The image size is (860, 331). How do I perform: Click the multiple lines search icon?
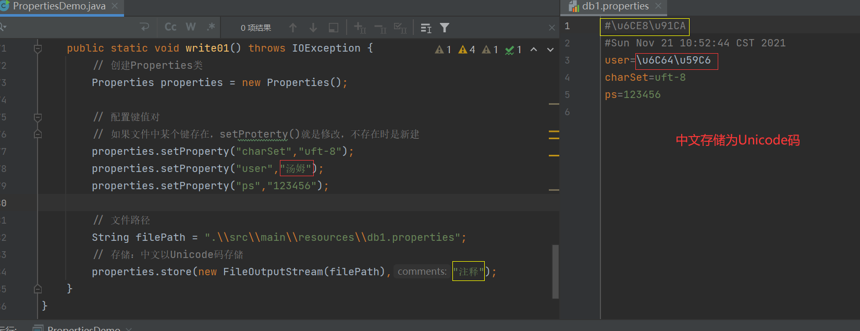point(426,28)
